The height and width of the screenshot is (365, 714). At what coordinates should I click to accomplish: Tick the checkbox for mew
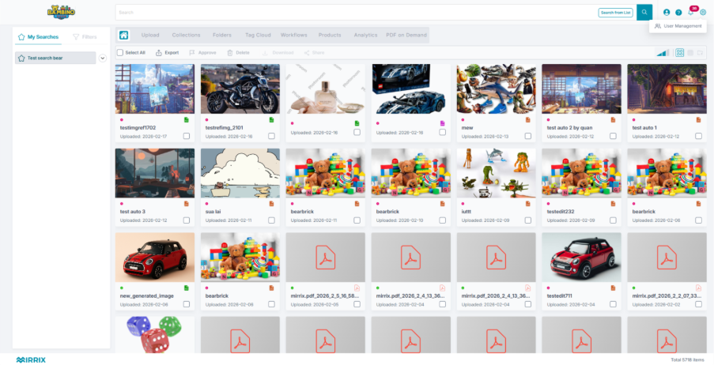point(527,136)
